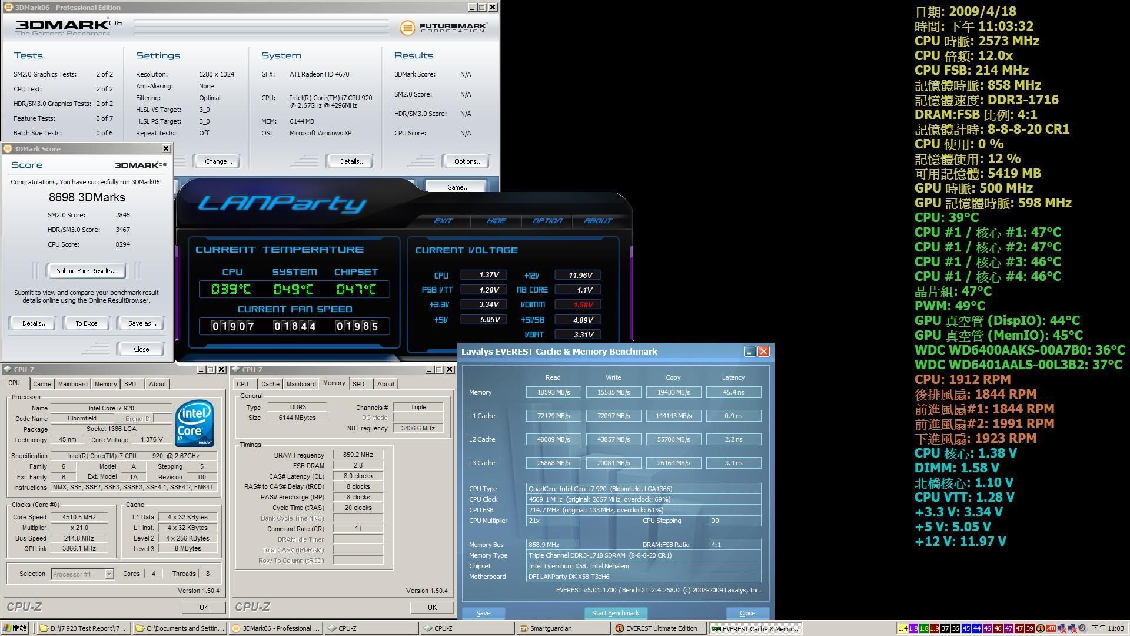
Task: Click Save in EVEREST benchmark window
Action: click(x=483, y=613)
